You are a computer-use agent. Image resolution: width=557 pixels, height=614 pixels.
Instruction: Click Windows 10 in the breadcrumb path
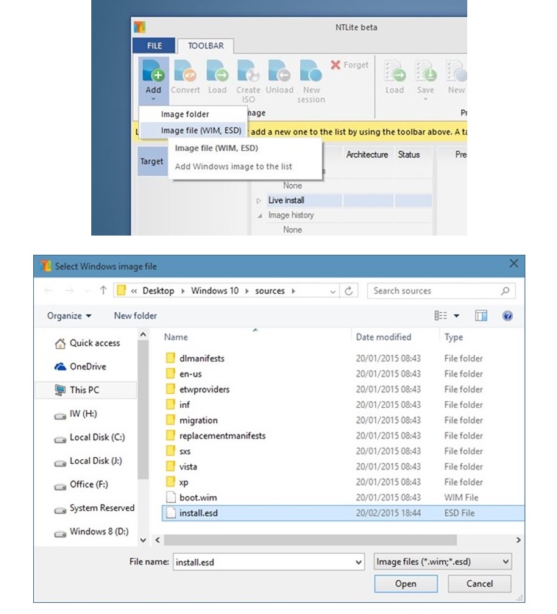pyautogui.click(x=215, y=291)
